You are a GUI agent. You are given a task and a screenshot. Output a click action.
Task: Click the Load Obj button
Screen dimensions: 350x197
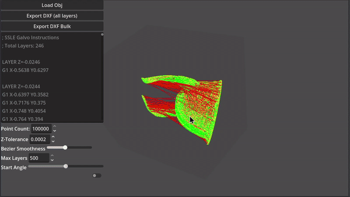click(x=52, y=5)
